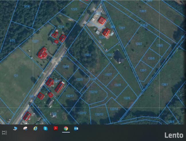The image size is (186, 141).
Task: Open the icon left of Internet Explorer
Action: 25,128
